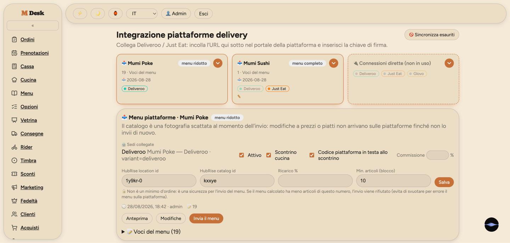
Task: Toggle dark mode with the moon icon
Action: pyautogui.click(x=98, y=13)
